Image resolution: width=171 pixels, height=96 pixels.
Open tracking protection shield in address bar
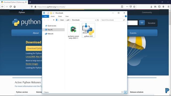tap(32, 7)
